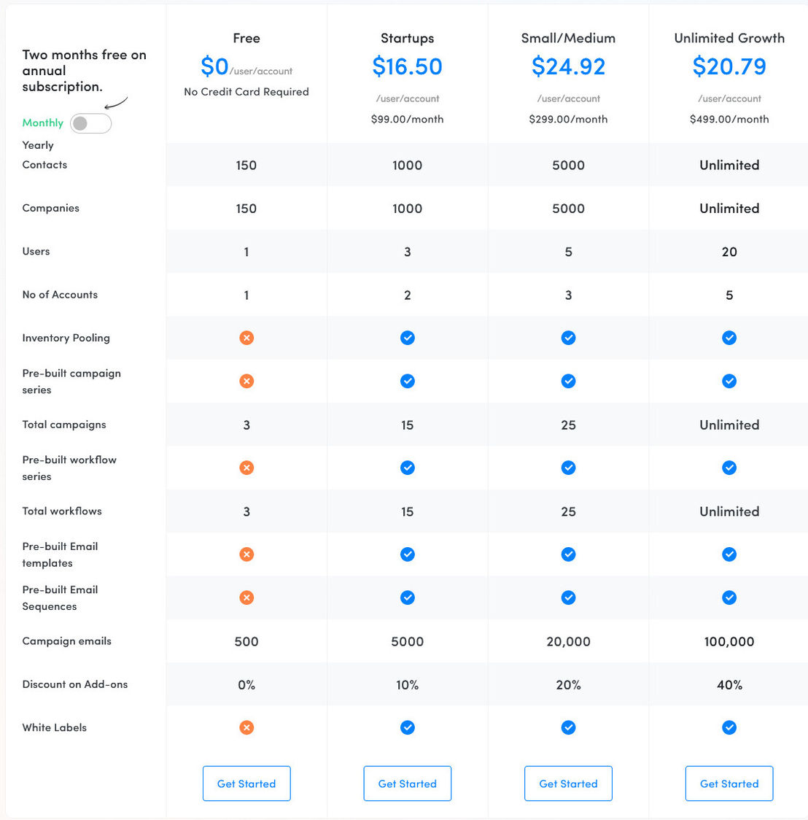Click Get Started under Unlimited Growth plan
This screenshot has width=808, height=820.
[x=729, y=784]
